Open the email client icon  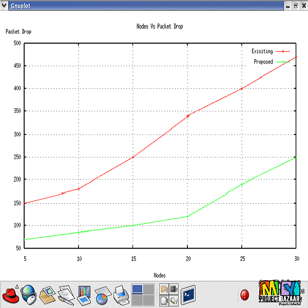47,295
